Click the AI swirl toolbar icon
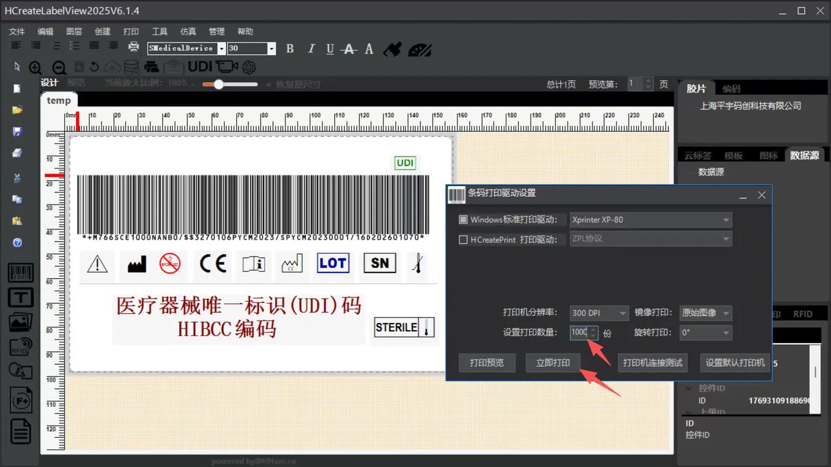This screenshot has height=467, width=831. 249,67
